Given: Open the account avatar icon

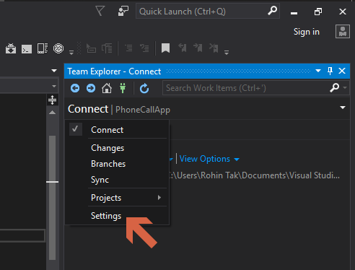Looking at the screenshot, I should pyautogui.click(x=343, y=31).
